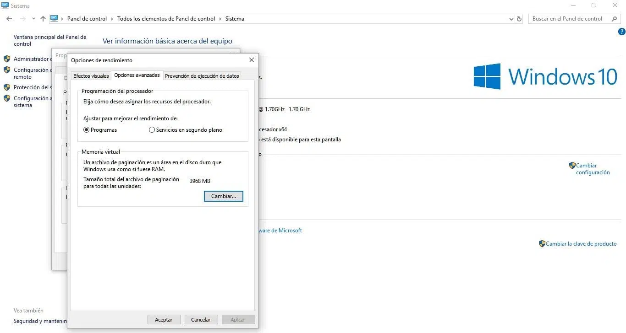Click shield icon next to product key link
The image size is (626, 333).
tap(542, 244)
